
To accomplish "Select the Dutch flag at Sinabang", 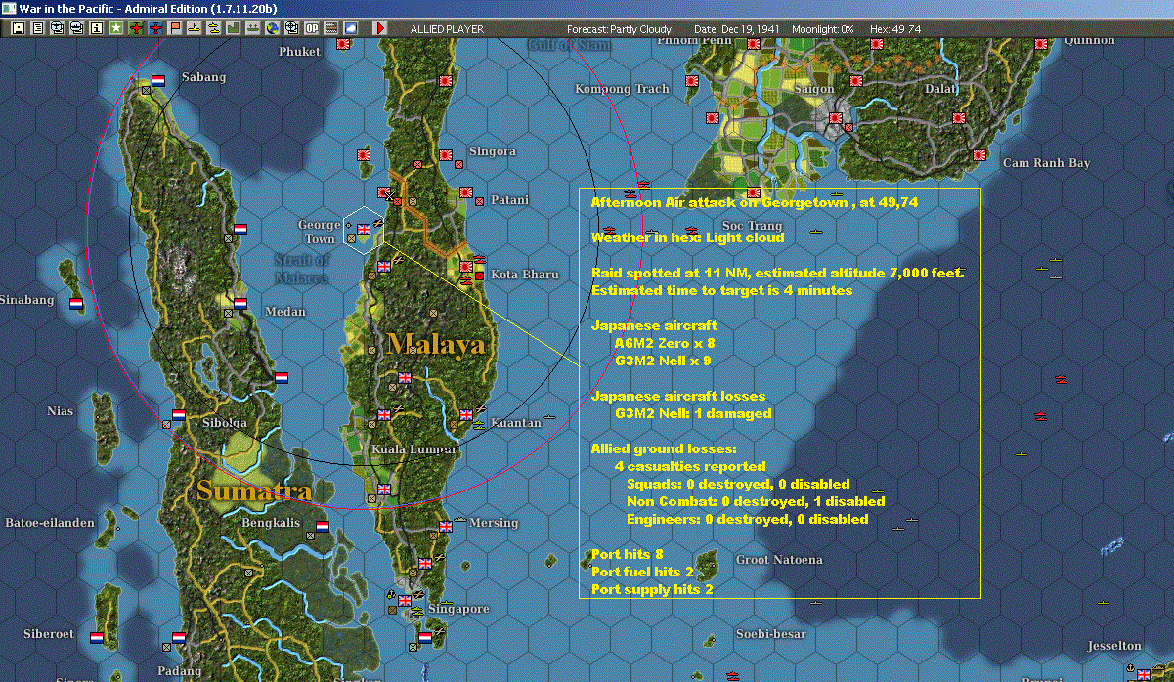I will tap(76, 303).
